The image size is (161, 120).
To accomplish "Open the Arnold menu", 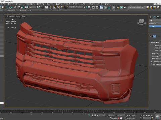I will (x=100, y=4).
